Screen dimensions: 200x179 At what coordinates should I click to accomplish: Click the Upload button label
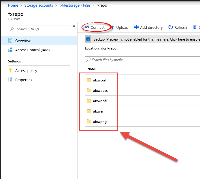tap(122, 27)
